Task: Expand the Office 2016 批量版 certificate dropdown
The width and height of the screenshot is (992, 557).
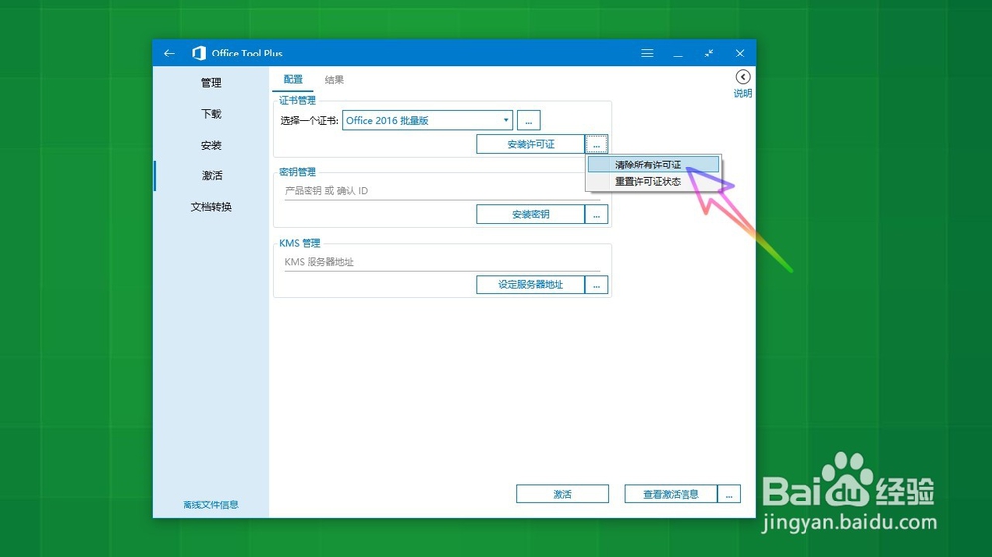Action: tap(427, 120)
